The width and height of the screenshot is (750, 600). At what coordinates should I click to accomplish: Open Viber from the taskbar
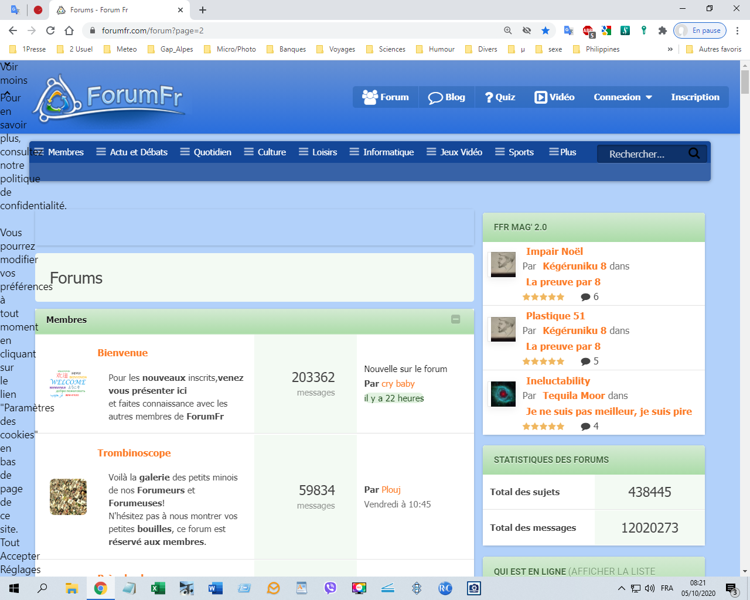(330, 588)
